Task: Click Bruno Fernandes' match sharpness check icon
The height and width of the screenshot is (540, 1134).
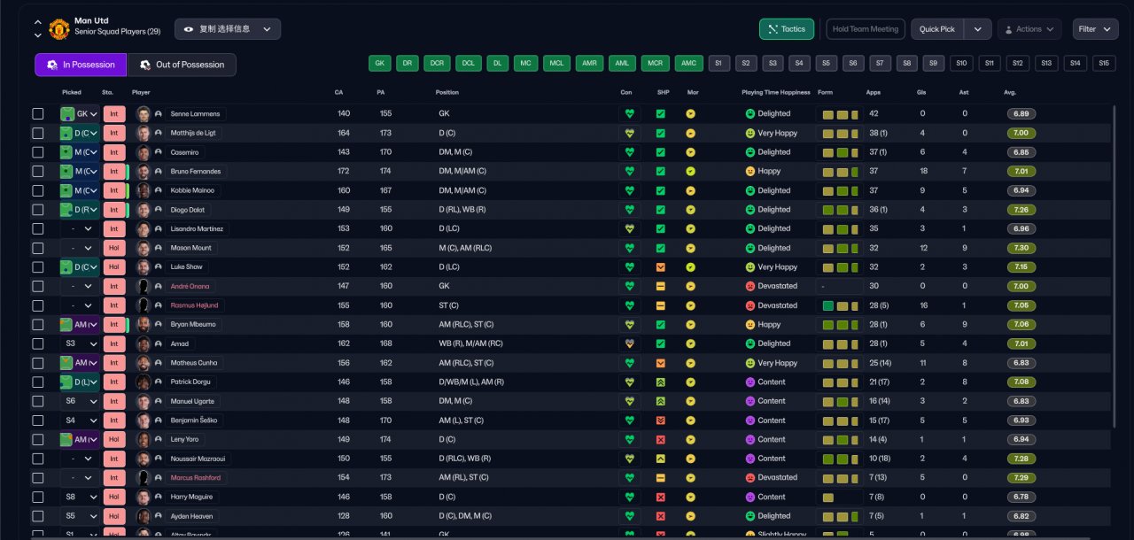Action: (x=660, y=172)
